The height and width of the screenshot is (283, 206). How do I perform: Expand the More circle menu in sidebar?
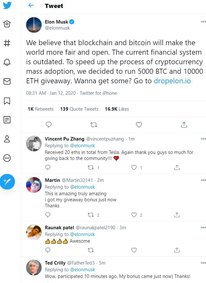pyautogui.click(x=7, y=158)
